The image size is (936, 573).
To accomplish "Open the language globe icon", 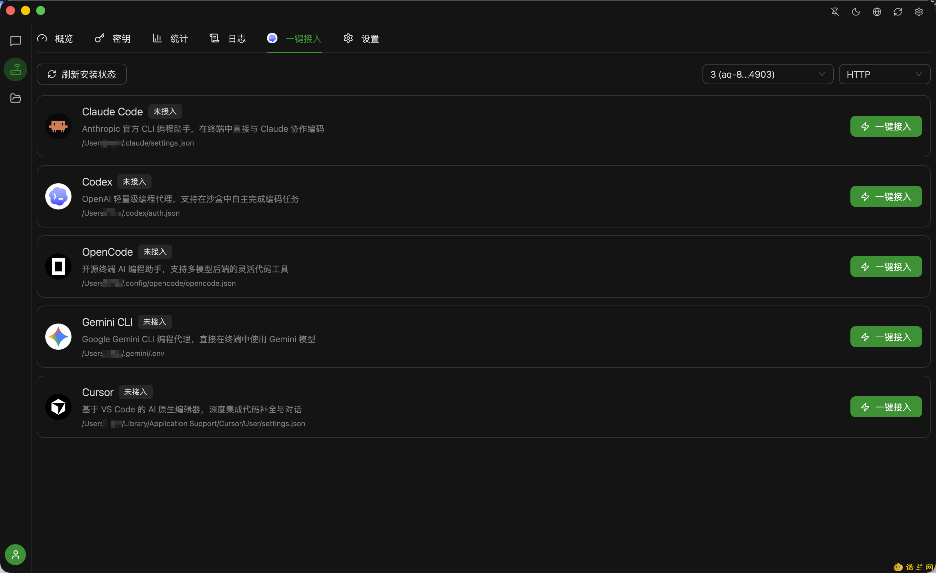I will point(877,12).
